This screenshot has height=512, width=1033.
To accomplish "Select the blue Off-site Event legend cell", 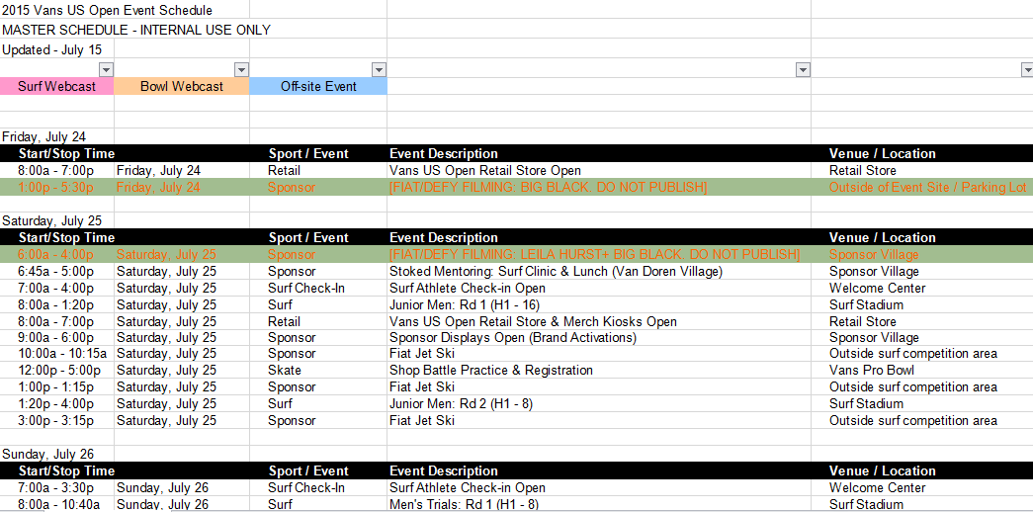I will click(x=318, y=86).
